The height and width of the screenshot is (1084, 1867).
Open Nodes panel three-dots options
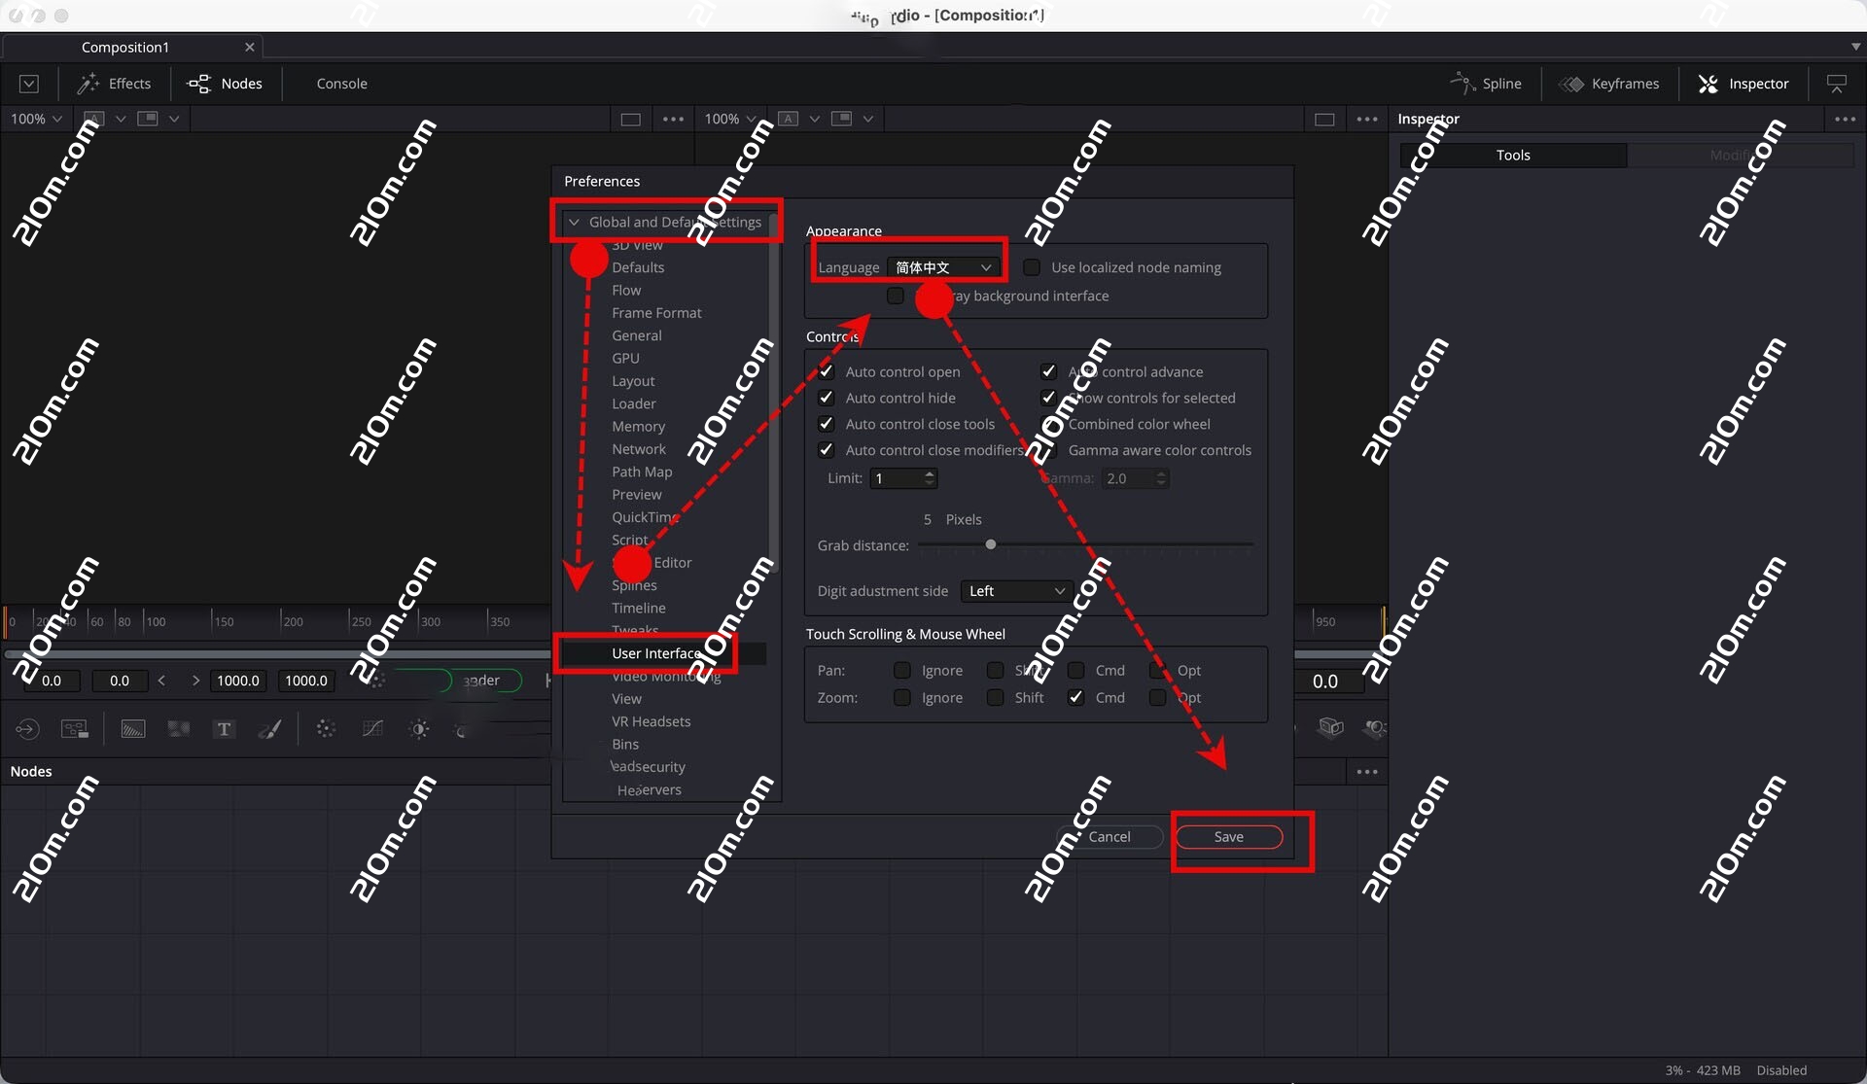tap(1367, 772)
